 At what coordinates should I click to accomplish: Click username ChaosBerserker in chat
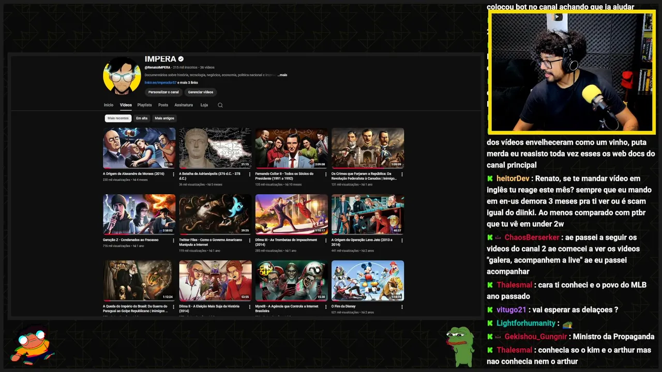532,238
